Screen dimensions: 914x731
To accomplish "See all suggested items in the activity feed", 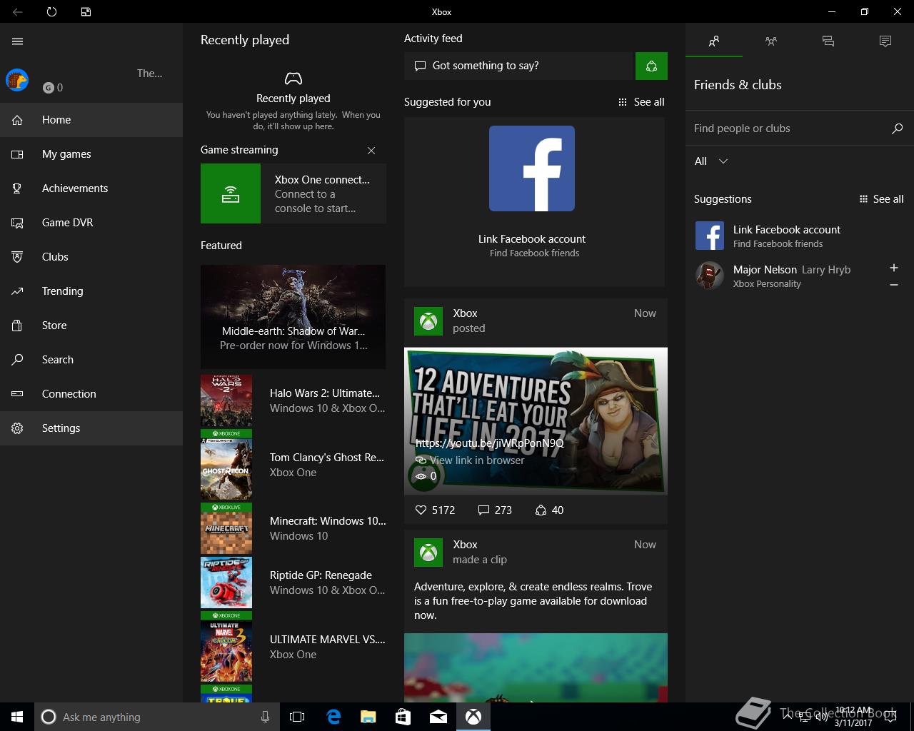I will click(x=641, y=102).
